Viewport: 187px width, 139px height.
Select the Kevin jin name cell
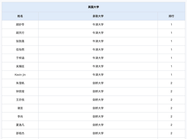(x=20, y=75)
